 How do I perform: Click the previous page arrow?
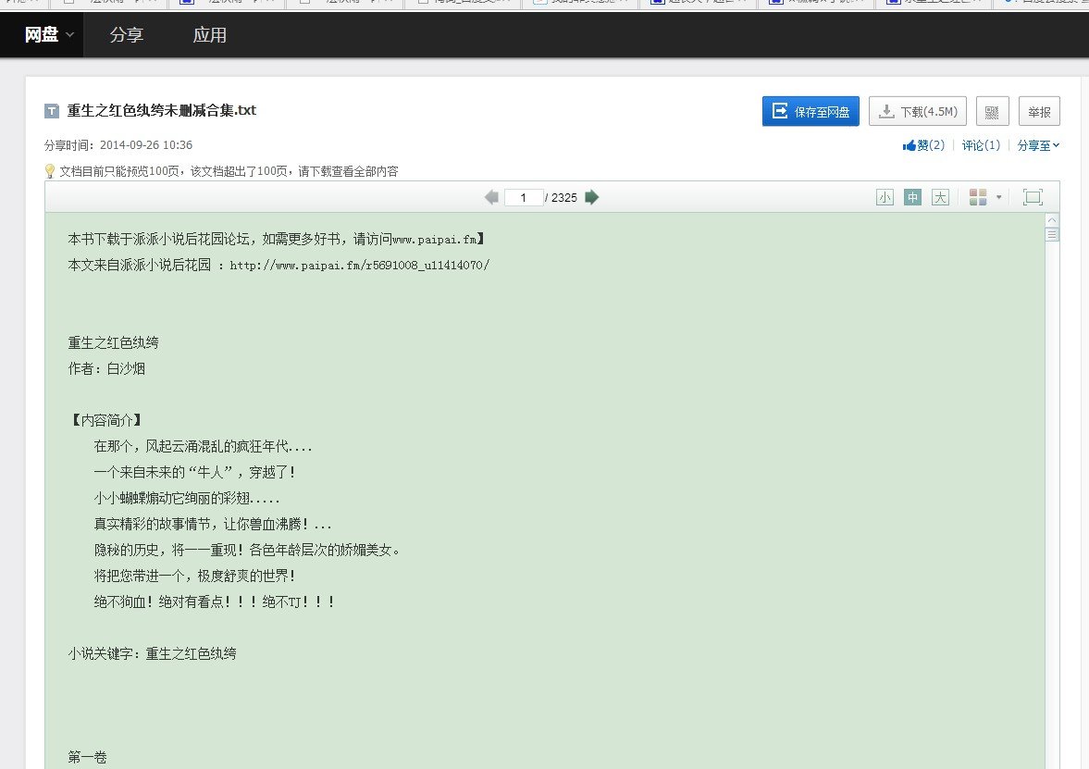[491, 196]
